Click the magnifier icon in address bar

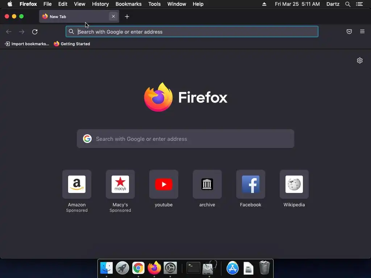click(x=71, y=31)
